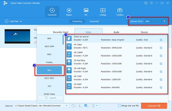Select HEVC MP4 format

tap(49, 47)
